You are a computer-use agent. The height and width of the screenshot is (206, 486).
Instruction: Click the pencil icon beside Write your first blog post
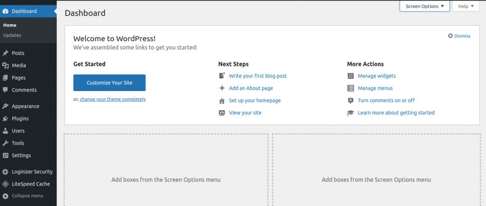(222, 75)
